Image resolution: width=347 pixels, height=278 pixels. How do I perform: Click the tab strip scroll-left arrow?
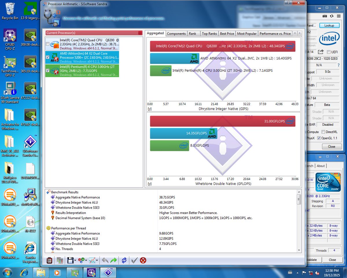(x=295, y=34)
